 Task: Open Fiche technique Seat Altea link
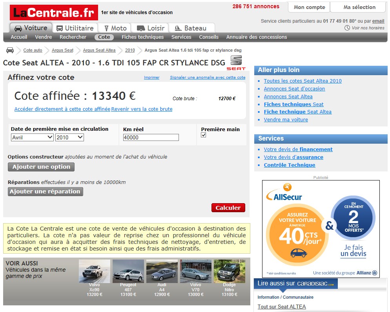click(298, 112)
